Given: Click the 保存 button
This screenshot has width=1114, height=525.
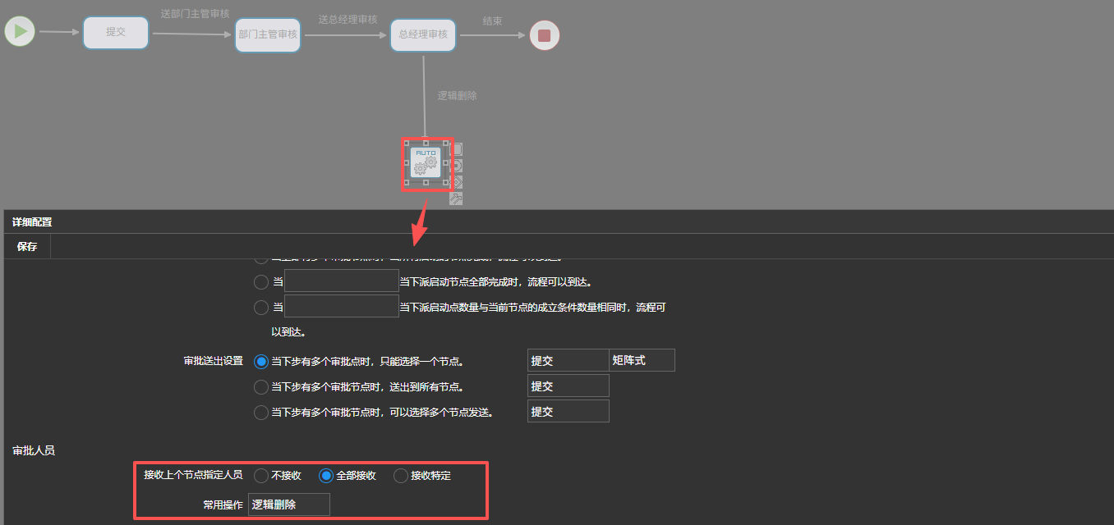Looking at the screenshot, I should (x=27, y=247).
